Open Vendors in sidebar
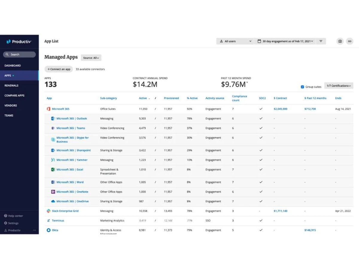The width and height of the screenshot is (359, 269). (10, 106)
